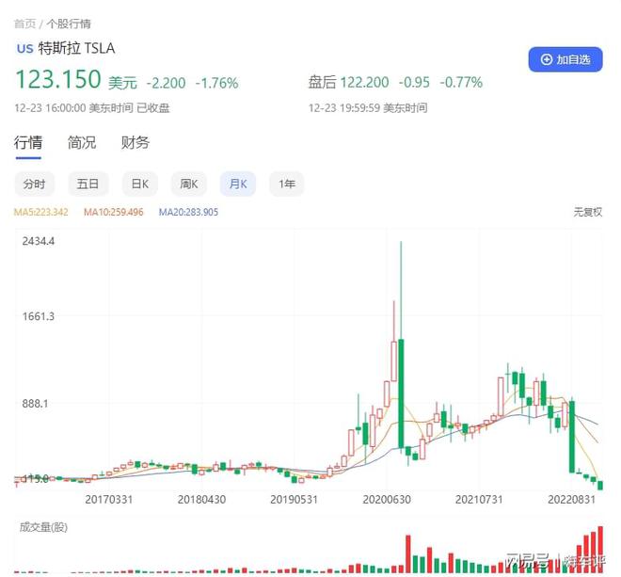The height and width of the screenshot is (577, 621).
Task: Click the 20190531 date axis label
Action: point(294,499)
